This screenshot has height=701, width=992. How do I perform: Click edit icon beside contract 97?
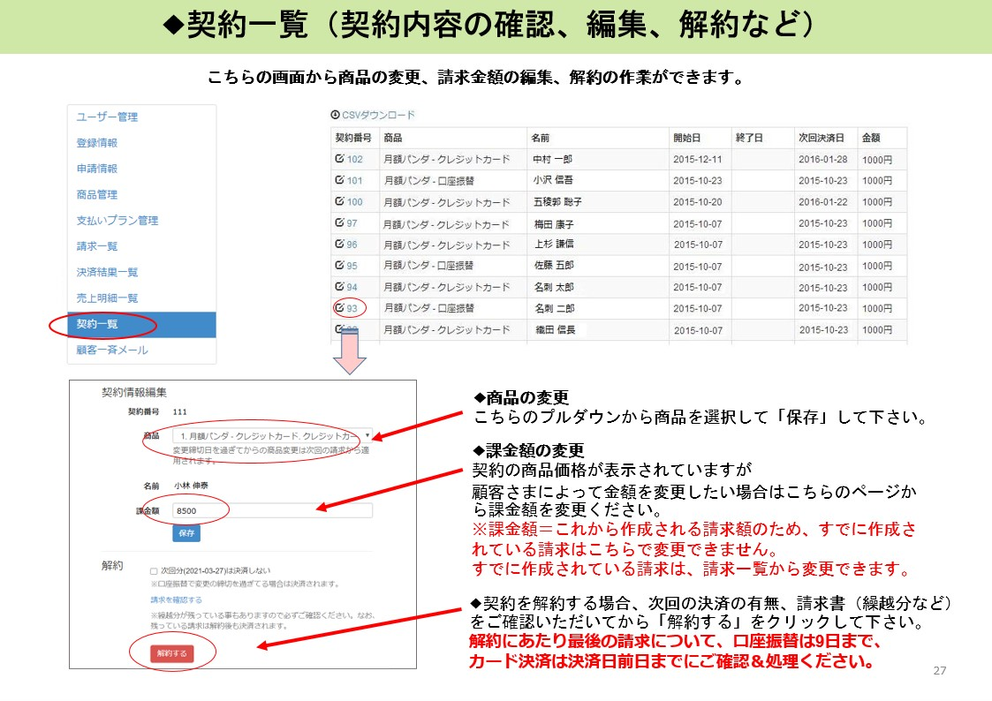click(x=339, y=223)
